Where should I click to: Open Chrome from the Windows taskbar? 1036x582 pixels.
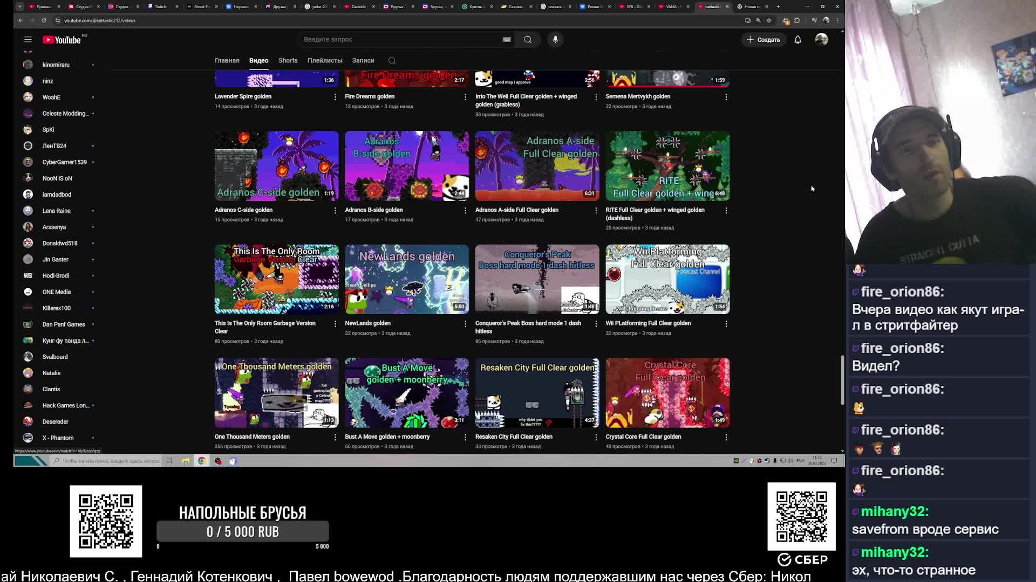[x=201, y=461]
